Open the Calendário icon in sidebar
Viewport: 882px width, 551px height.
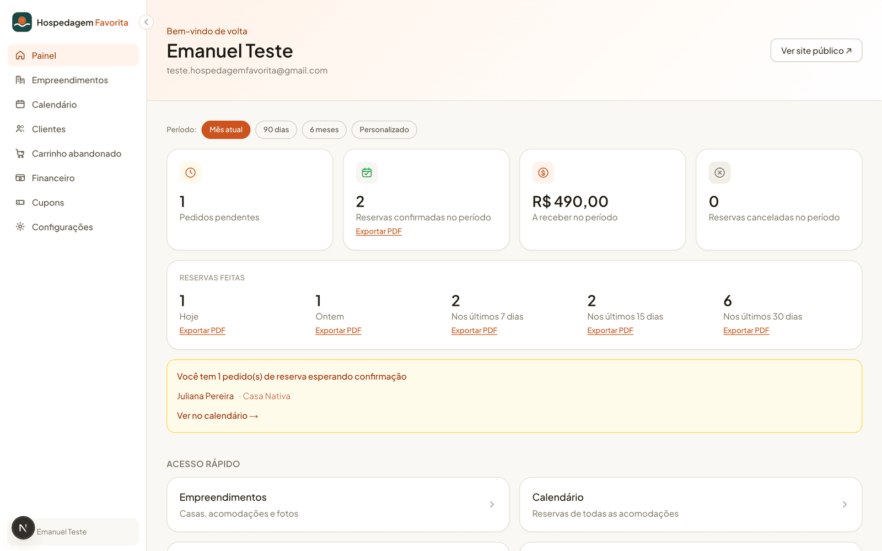[x=20, y=104]
